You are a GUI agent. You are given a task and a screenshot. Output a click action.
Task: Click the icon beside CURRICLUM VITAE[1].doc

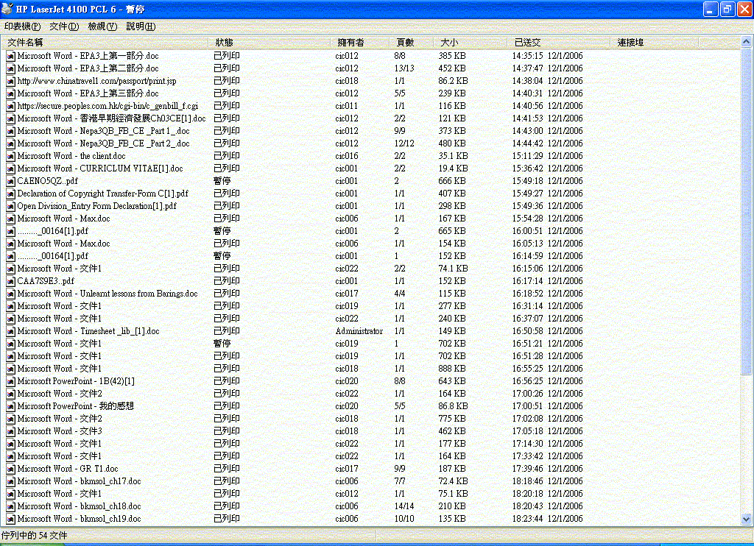tap(10, 169)
